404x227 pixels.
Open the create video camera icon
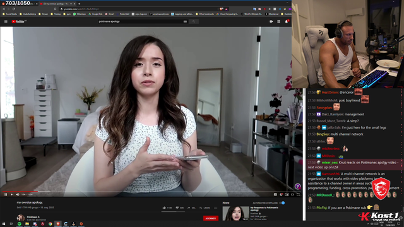pos(271,21)
